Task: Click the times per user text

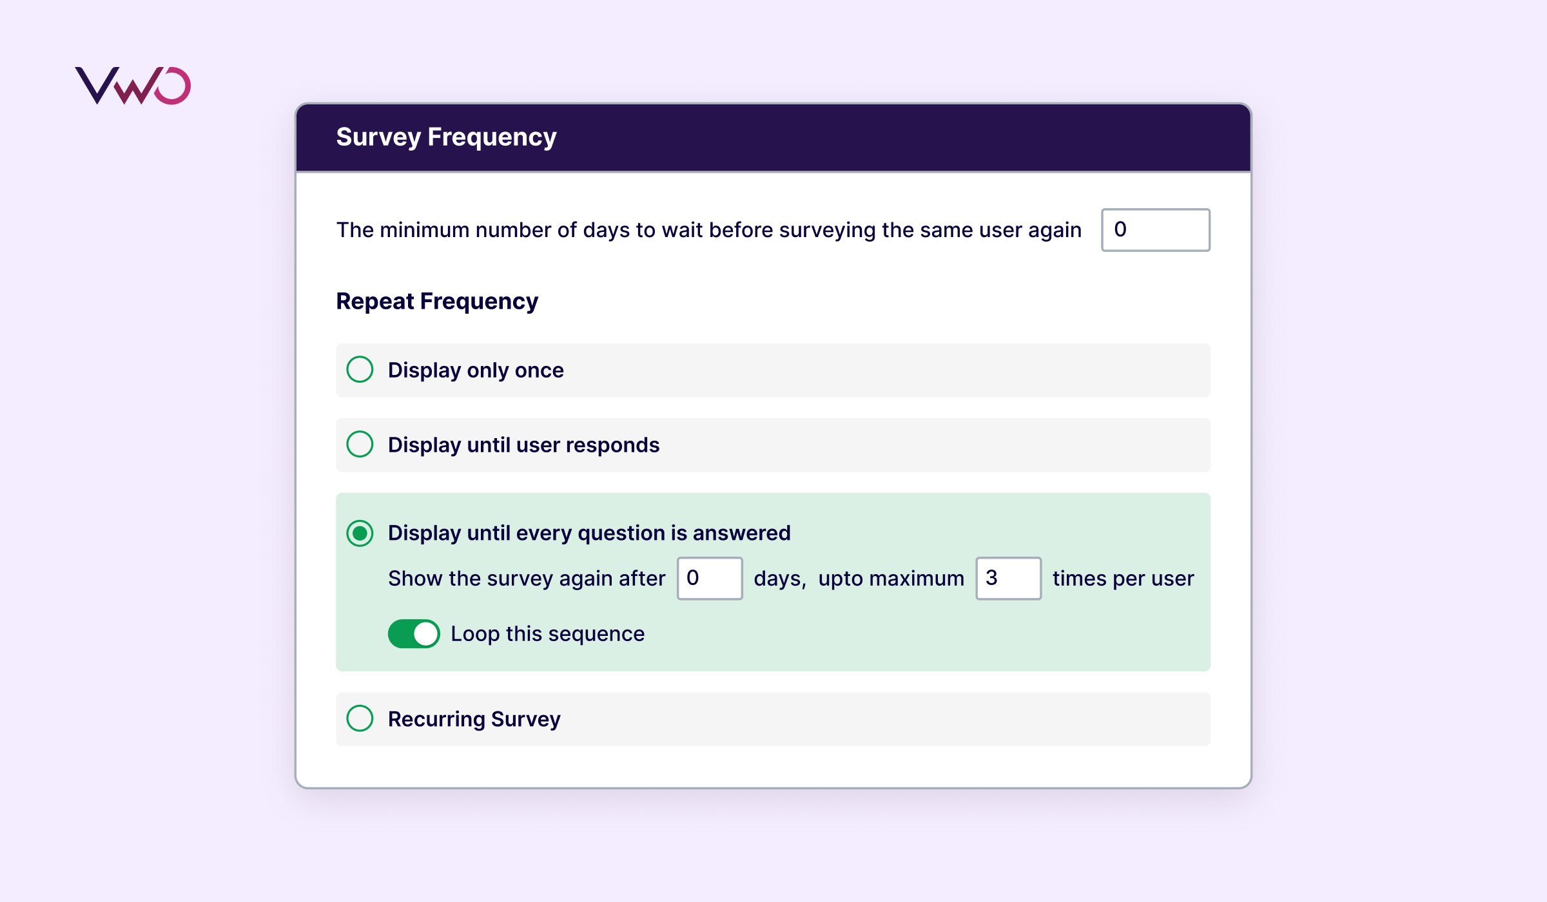Action: click(1123, 579)
